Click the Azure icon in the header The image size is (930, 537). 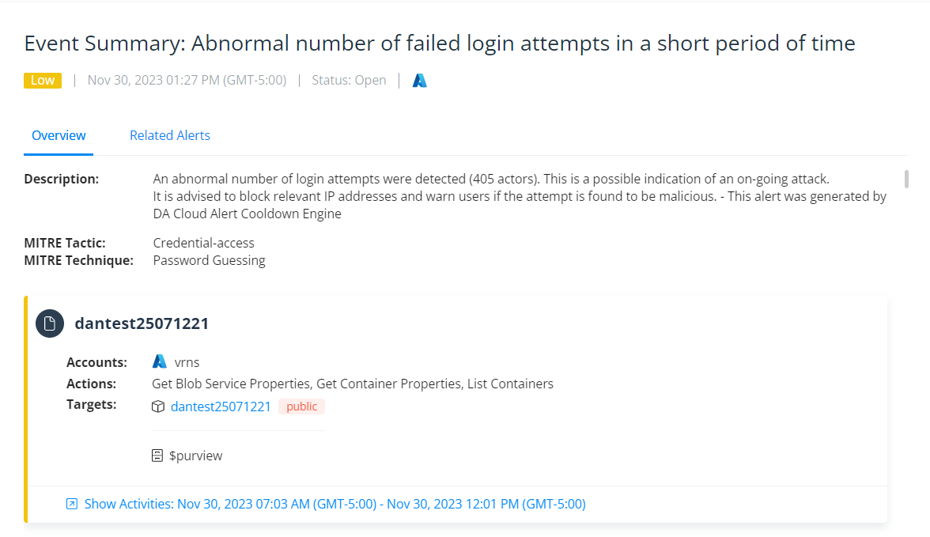coord(420,80)
